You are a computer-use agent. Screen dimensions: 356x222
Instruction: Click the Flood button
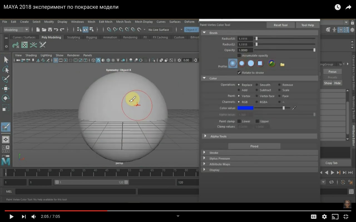tap(254, 146)
